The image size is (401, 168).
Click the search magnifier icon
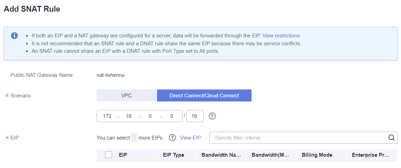(x=391, y=138)
